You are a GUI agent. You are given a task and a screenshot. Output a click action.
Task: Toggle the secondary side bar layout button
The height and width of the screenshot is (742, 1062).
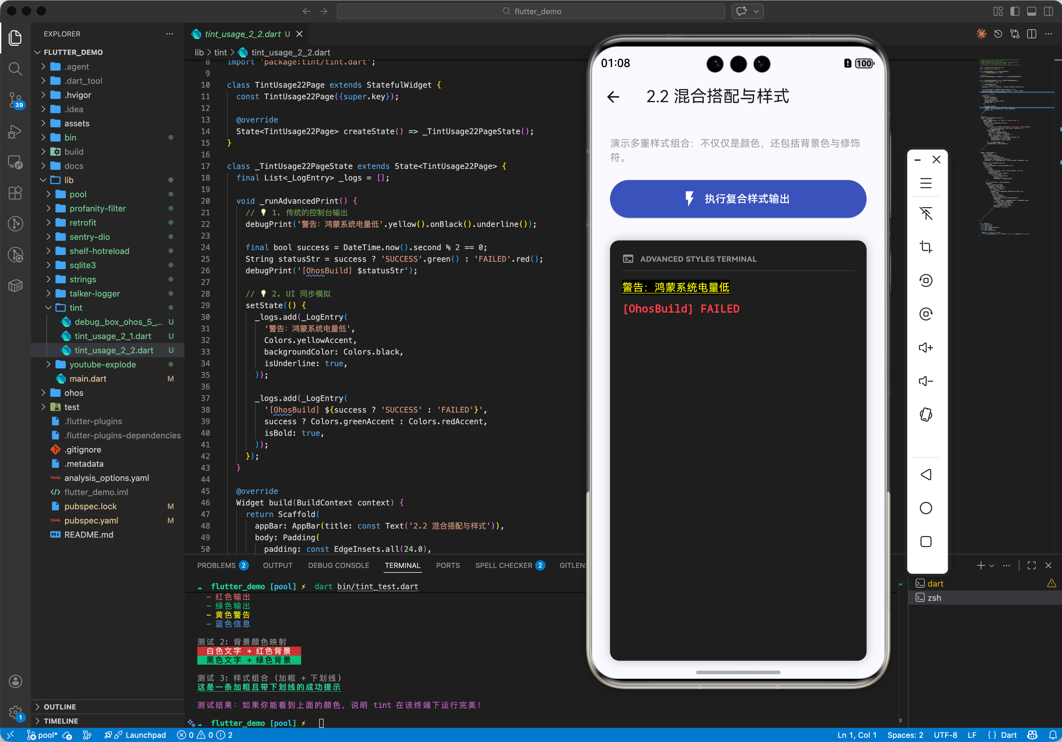pos(1048,11)
